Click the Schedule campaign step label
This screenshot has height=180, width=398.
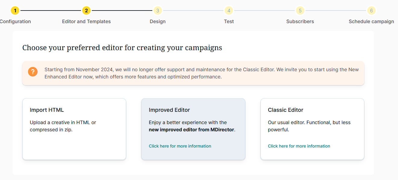tap(371, 22)
